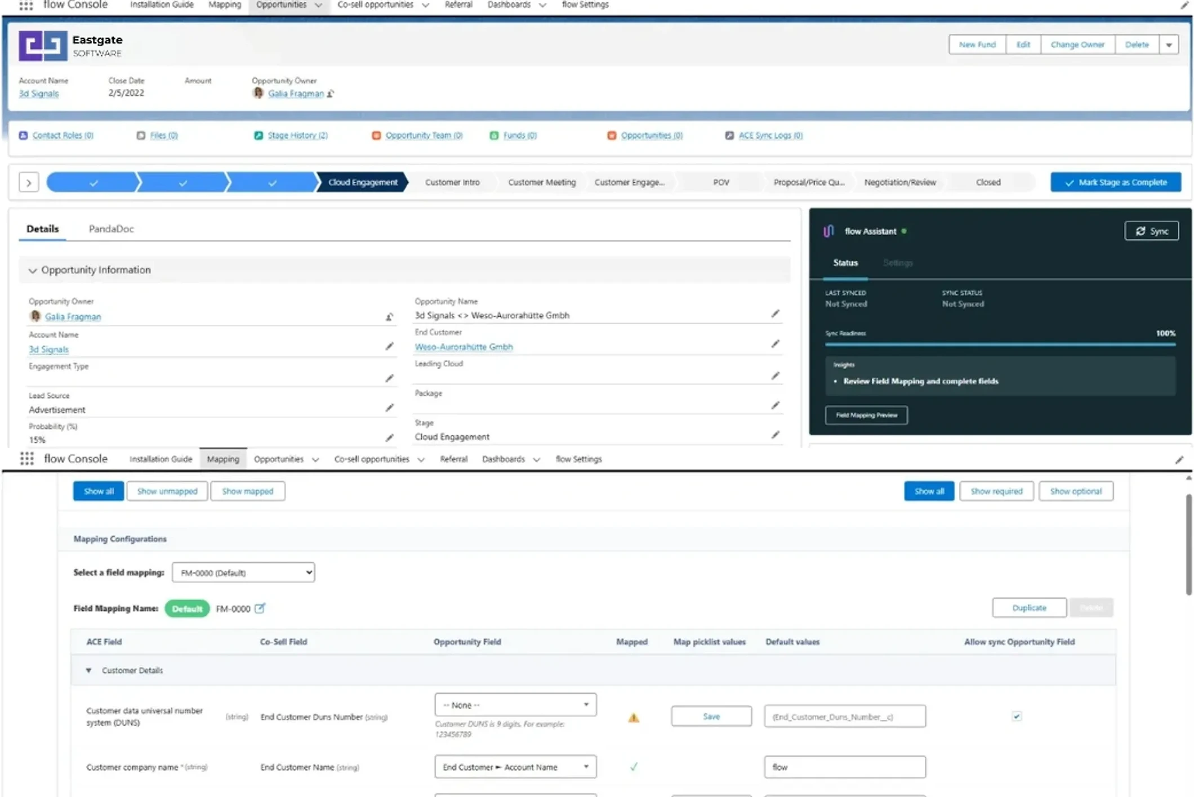Open the 3d Signals account link in the header
The width and height of the screenshot is (1194, 797).
pyautogui.click(x=38, y=94)
